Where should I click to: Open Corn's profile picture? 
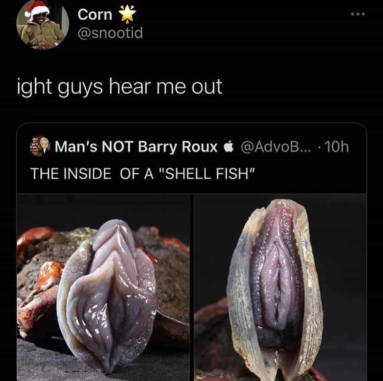point(43,24)
